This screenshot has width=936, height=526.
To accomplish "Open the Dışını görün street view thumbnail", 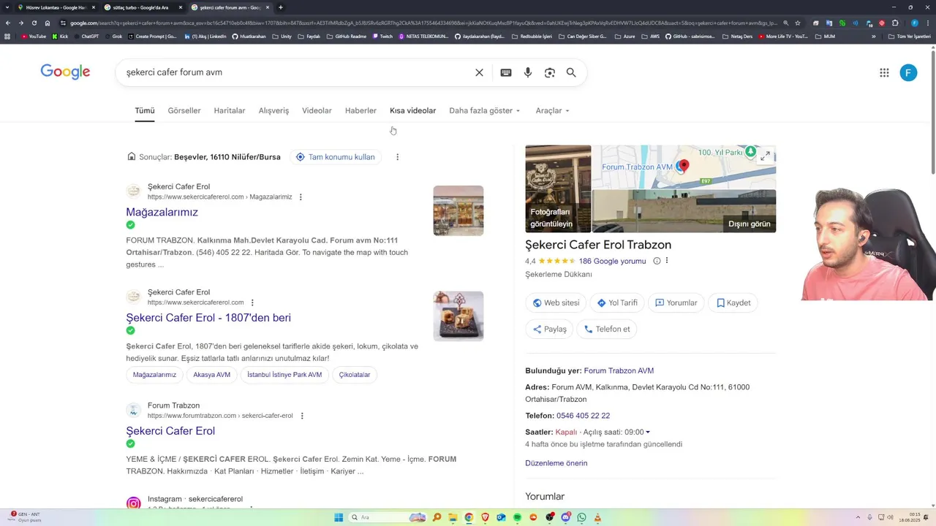I will (x=684, y=211).
